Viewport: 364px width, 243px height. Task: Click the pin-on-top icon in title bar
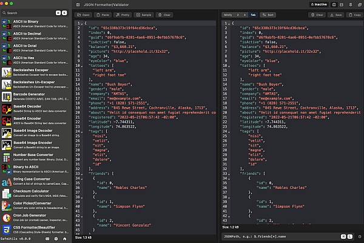351,5
